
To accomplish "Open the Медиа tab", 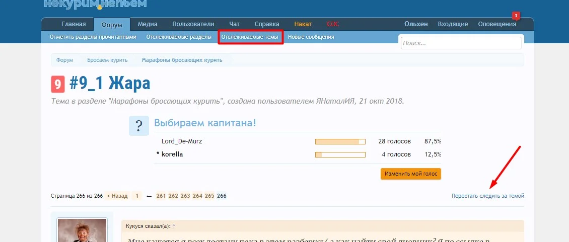I will 148,24.
